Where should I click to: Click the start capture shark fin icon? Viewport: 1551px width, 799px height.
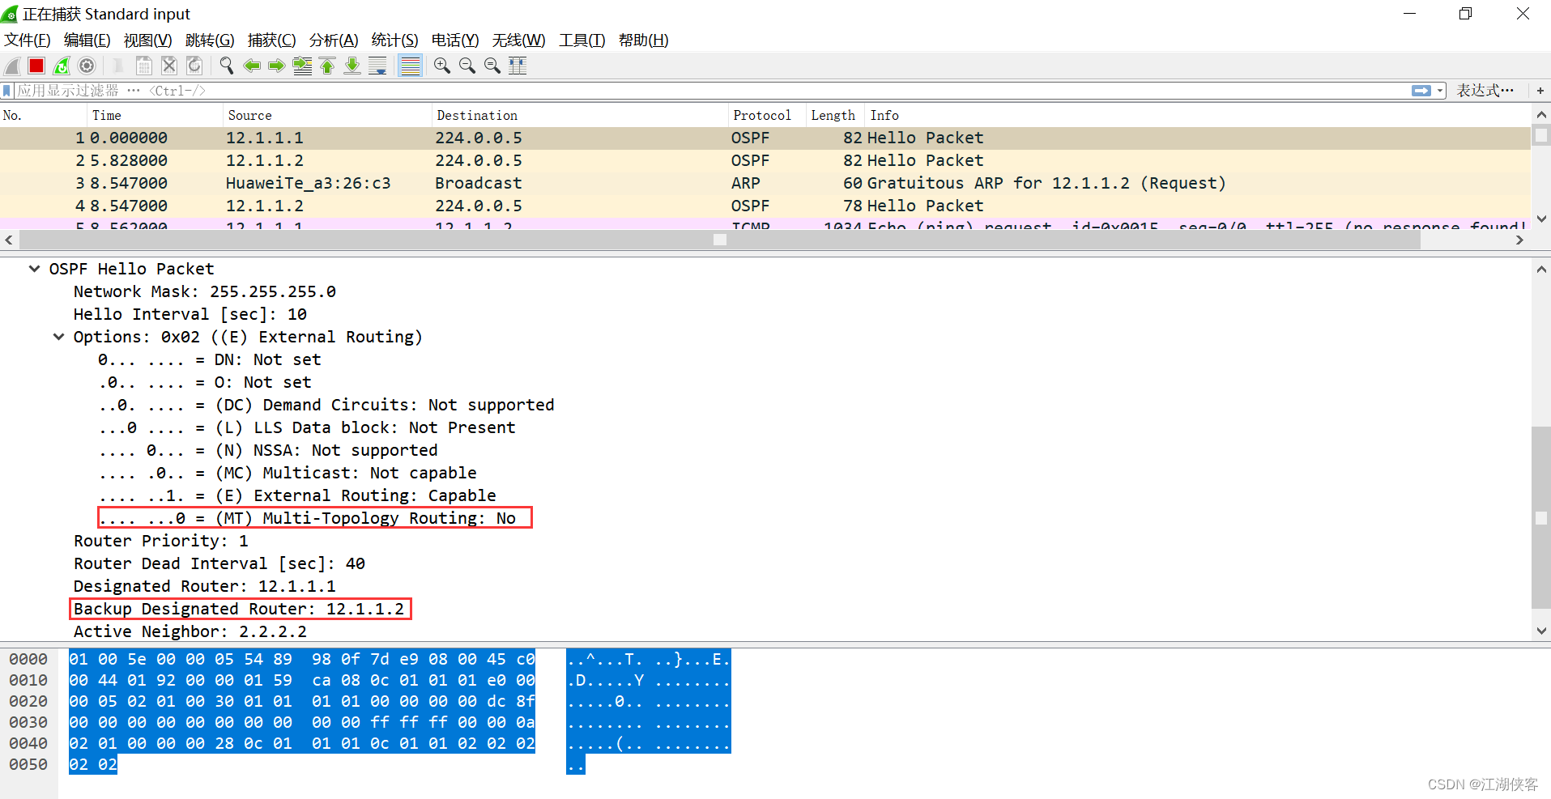[13, 66]
